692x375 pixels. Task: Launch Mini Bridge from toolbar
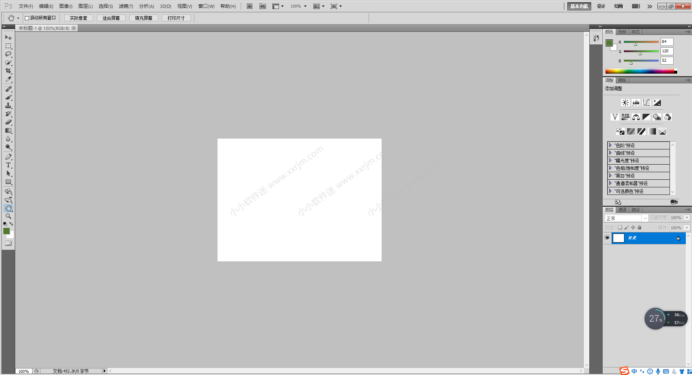(x=263, y=6)
